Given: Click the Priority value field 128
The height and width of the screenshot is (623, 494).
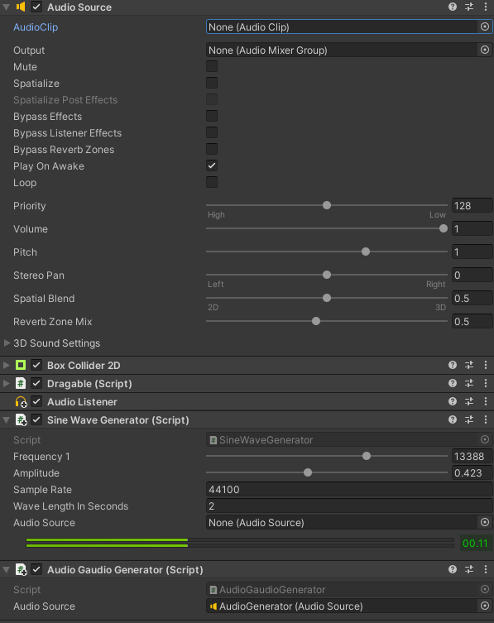Looking at the screenshot, I should 472,206.
